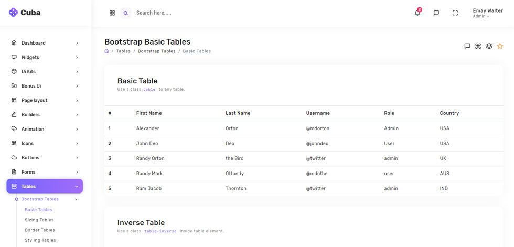Click the Username column header
Image resolution: width=514 pixels, height=247 pixels.
pos(318,113)
